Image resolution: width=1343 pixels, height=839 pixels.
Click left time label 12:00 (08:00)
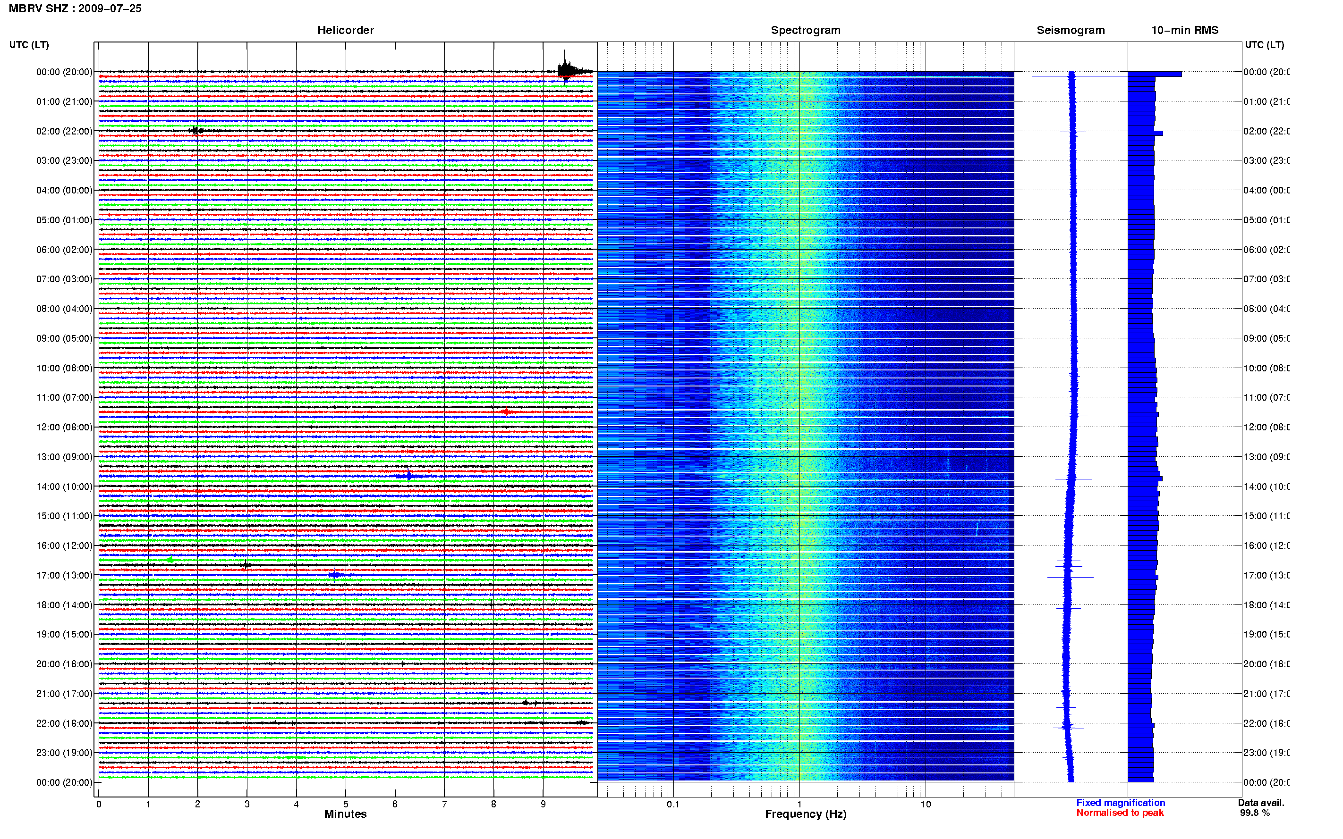(64, 427)
